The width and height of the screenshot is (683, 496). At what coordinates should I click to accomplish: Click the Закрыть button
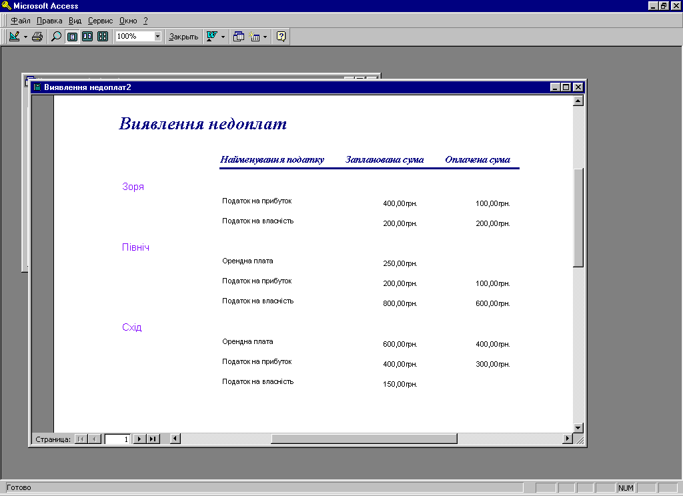183,37
